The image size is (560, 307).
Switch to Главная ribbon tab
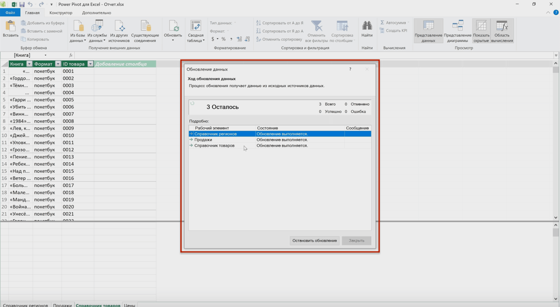32,13
